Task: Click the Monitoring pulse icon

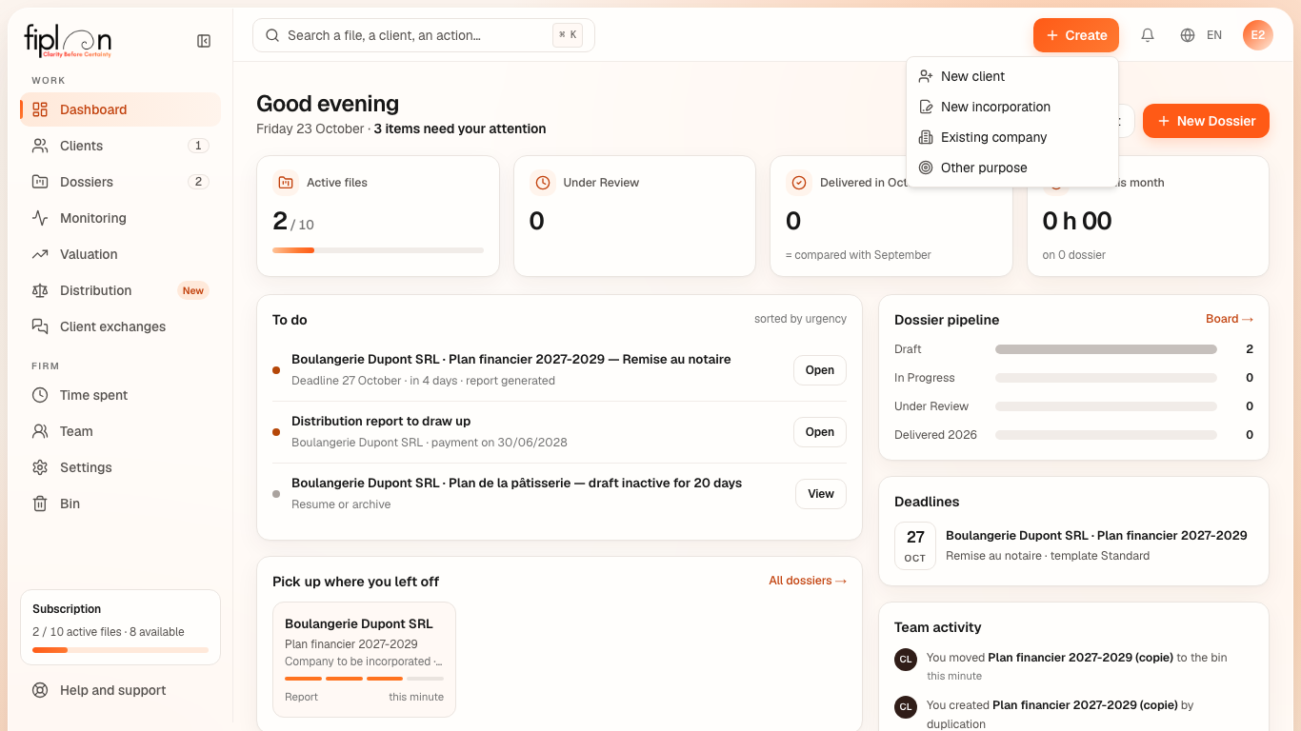Action: coord(40,218)
